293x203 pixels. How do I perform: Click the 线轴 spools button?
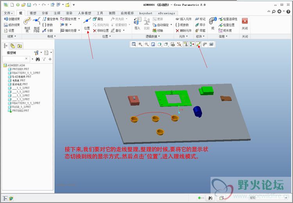click(x=158, y=30)
